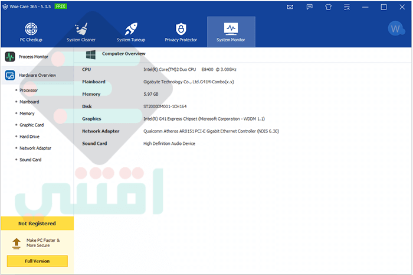The height and width of the screenshot is (275, 413).
Task: Click the 5.97 GB memory value
Action: [151, 94]
